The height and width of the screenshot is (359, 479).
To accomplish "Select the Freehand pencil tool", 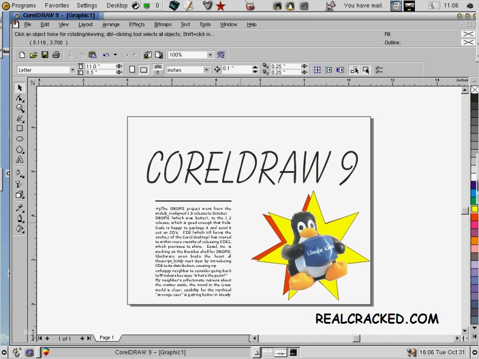I will (20, 118).
